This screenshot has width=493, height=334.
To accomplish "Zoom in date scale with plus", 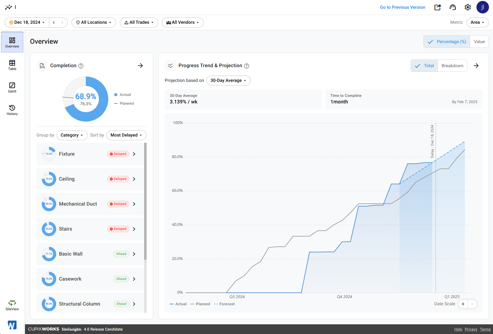I will click(463, 304).
